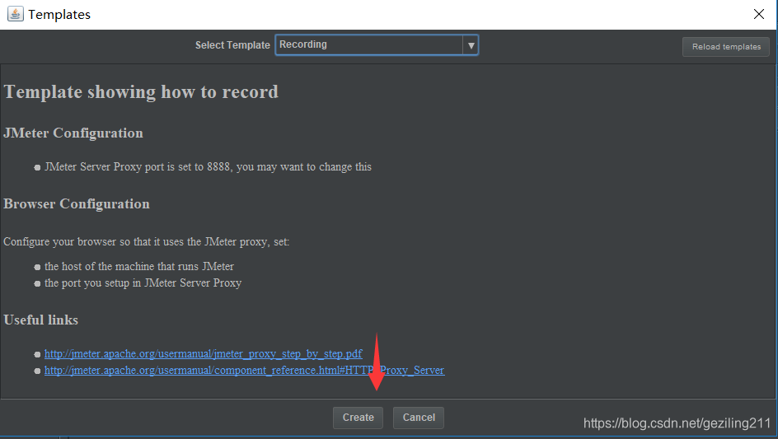
Task: Open the jmeter_proxy_step_by_step.pdf link
Action: click(x=204, y=353)
